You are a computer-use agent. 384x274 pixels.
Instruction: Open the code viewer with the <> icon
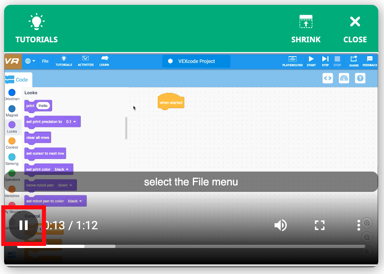328,78
